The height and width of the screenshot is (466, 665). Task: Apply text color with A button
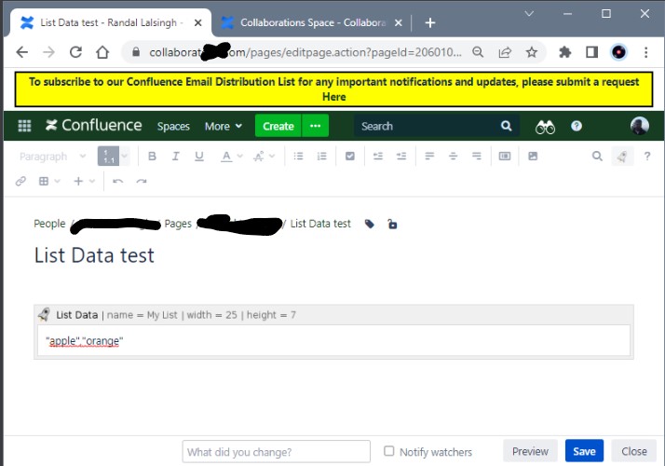click(x=226, y=157)
